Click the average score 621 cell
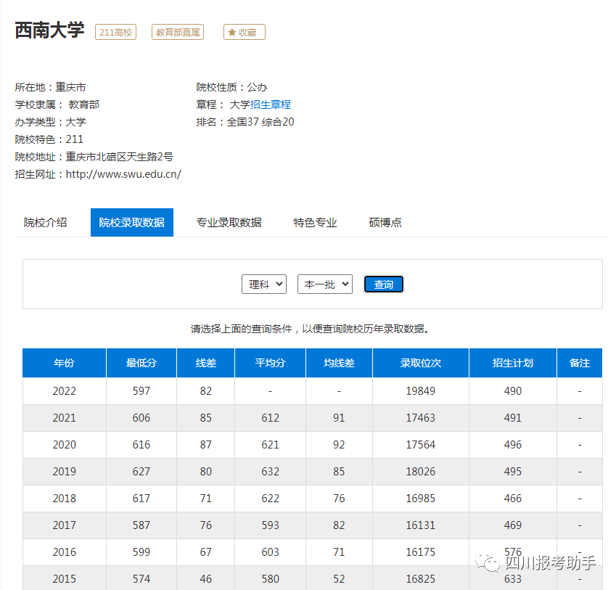616x590 pixels. pos(271,445)
